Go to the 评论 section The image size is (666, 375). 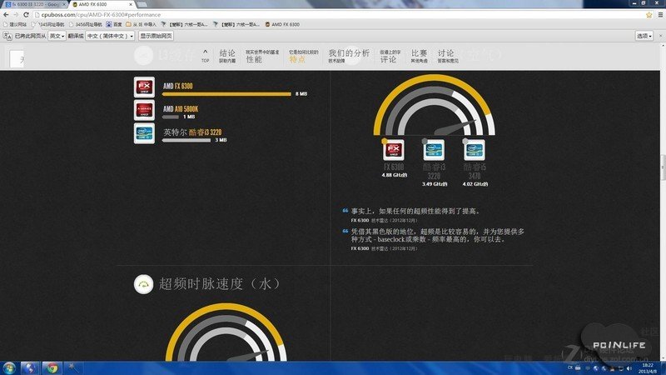[x=390, y=56]
